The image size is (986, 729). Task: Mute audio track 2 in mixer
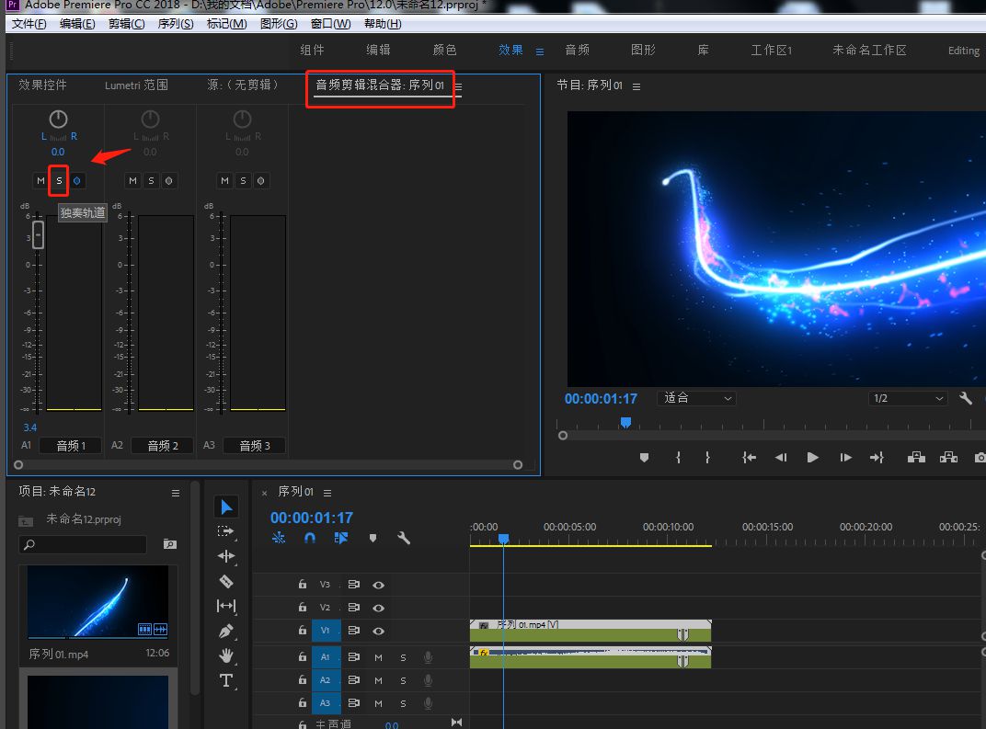(x=132, y=180)
